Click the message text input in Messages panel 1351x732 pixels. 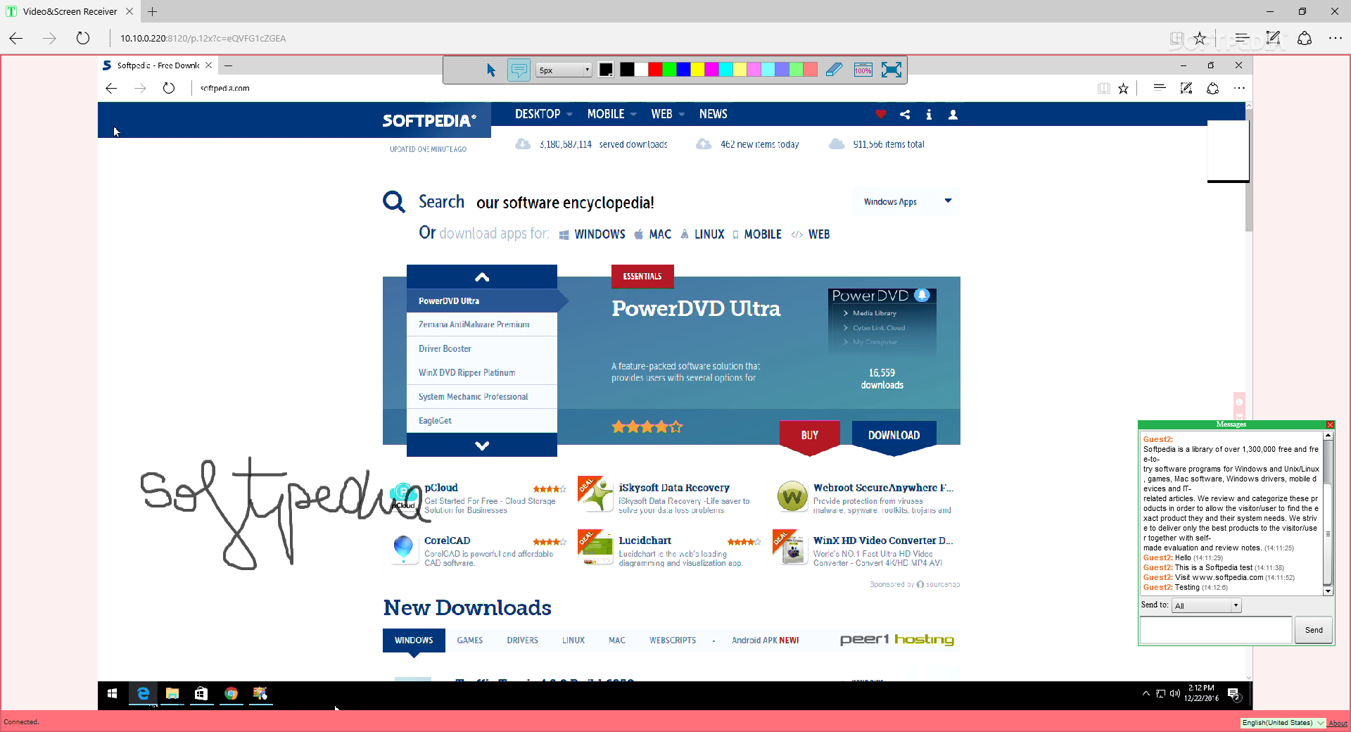1216,630
